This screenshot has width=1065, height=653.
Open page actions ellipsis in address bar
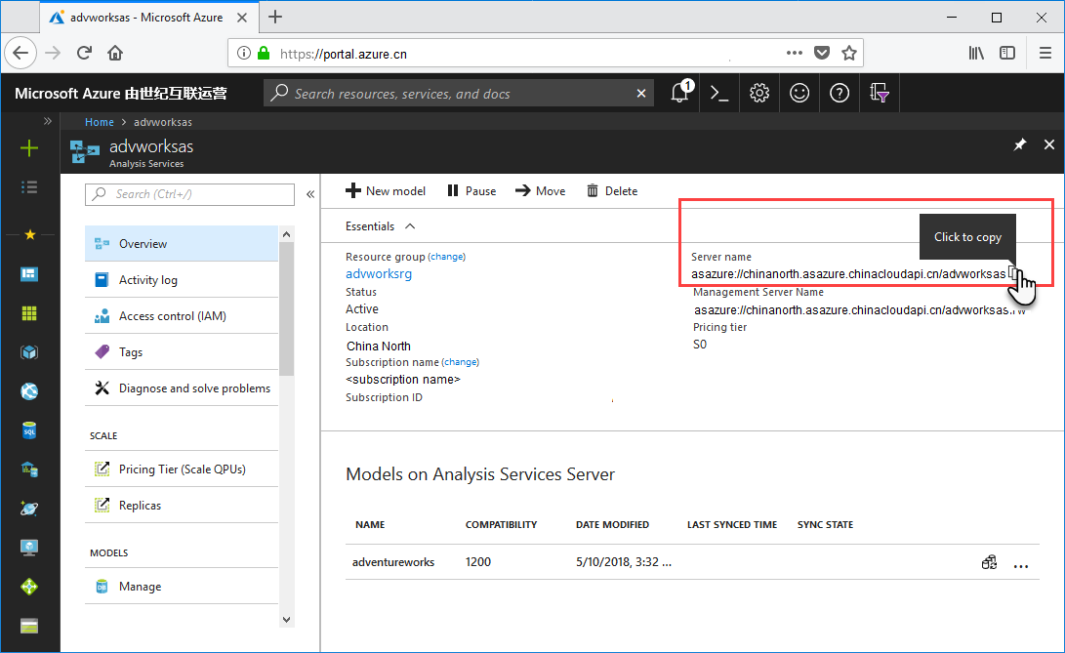click(794, 53)
